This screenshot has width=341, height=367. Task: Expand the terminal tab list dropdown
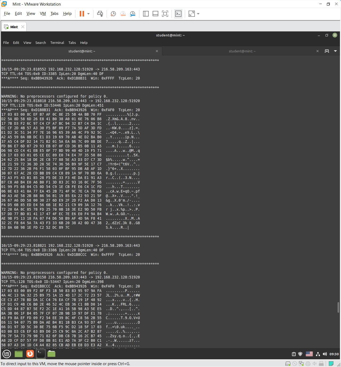tap(335, 51)
